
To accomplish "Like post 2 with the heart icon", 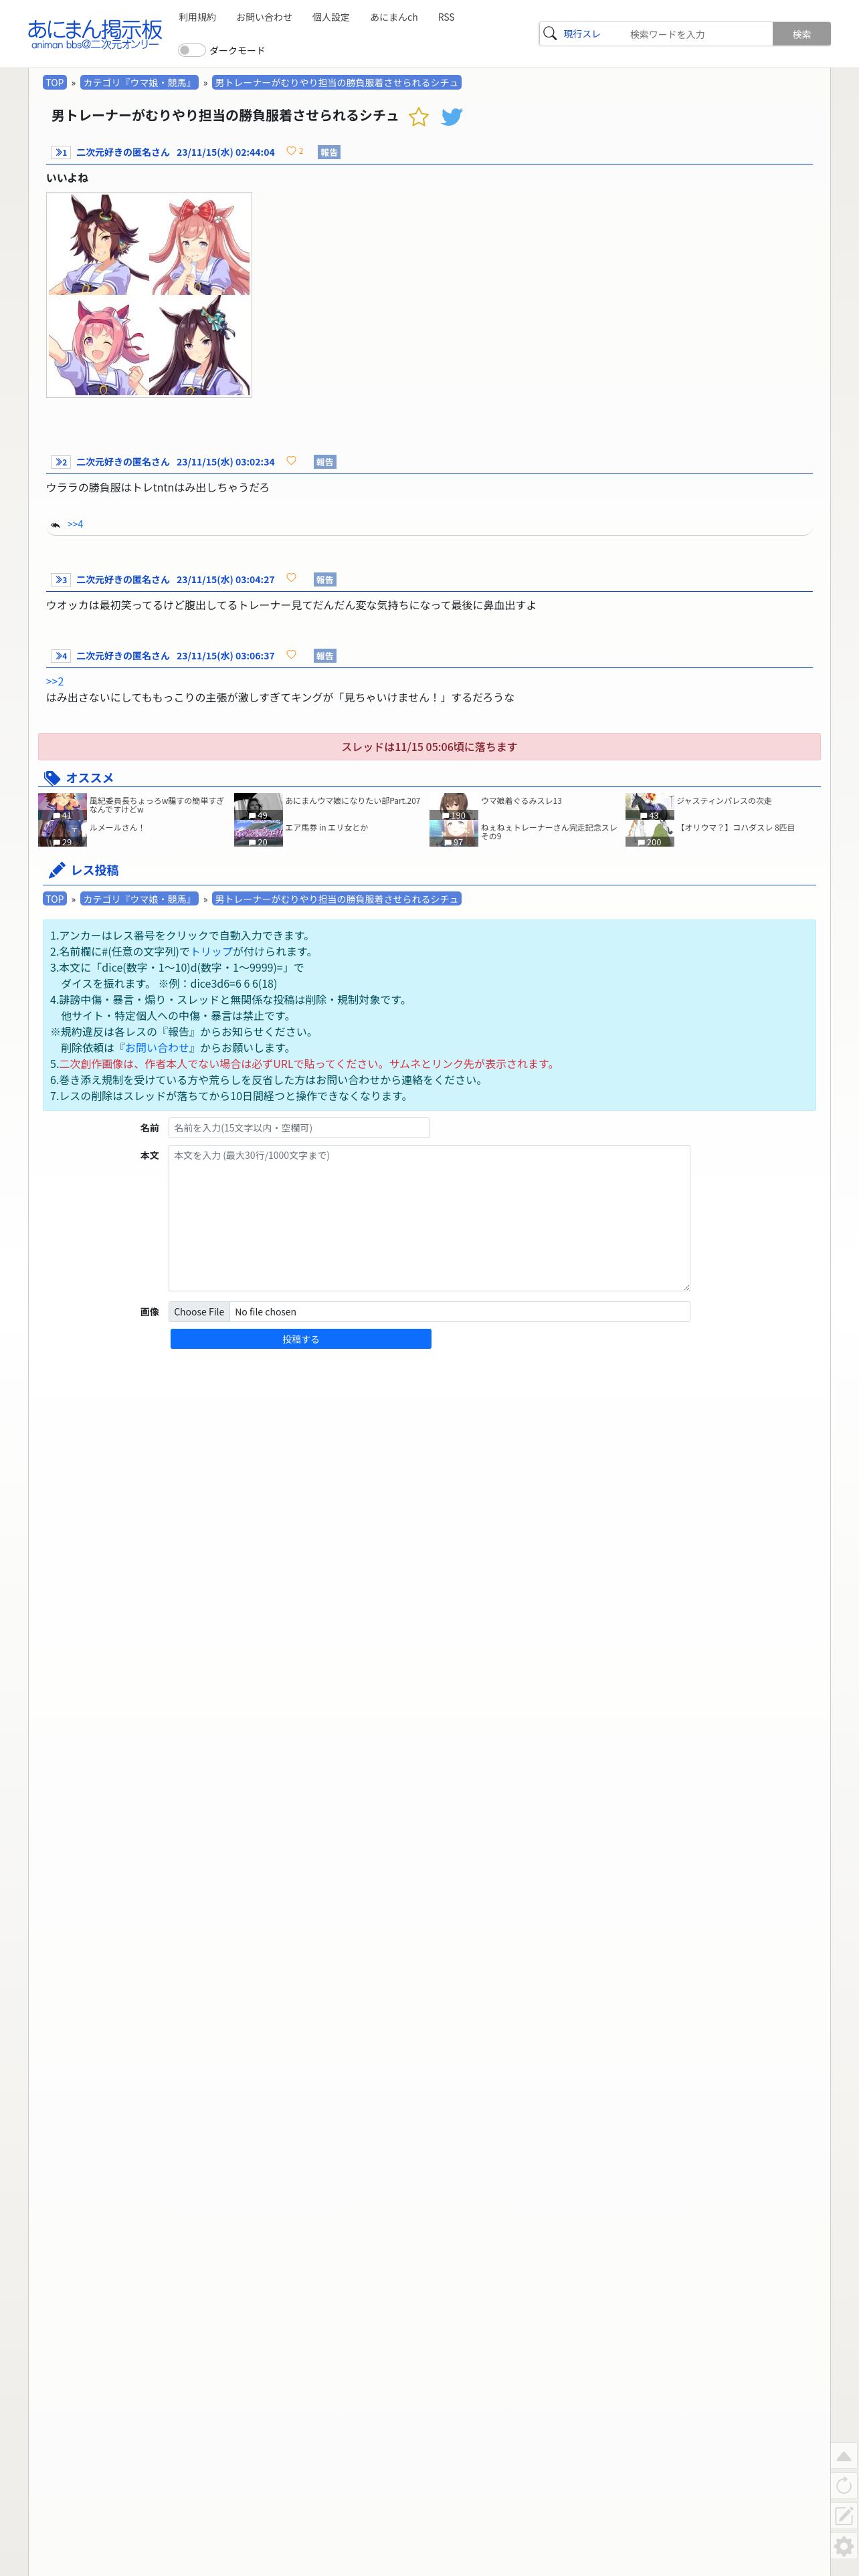I will tap(291, 461).
